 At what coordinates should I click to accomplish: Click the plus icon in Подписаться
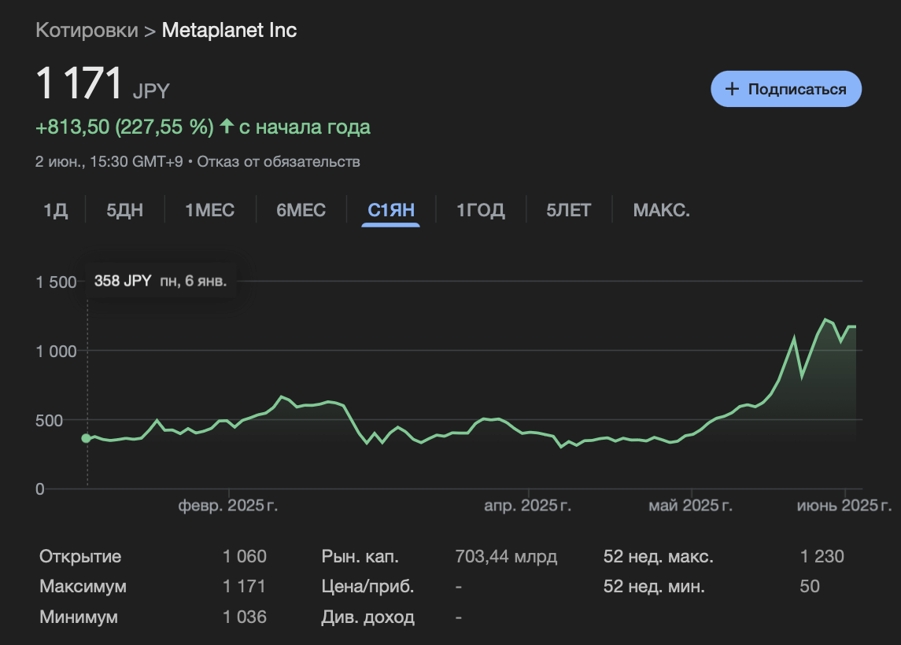tap(732, 89)
